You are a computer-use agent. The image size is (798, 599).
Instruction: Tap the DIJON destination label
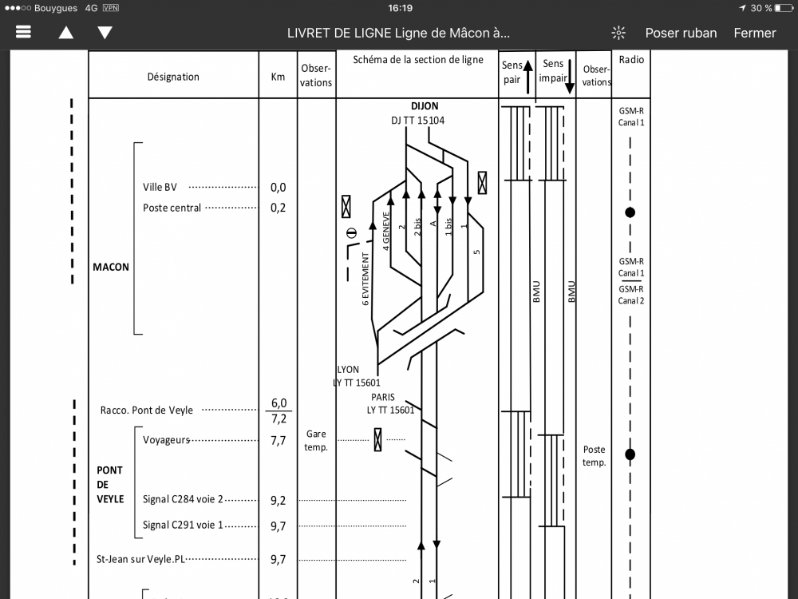click(424, 106)
